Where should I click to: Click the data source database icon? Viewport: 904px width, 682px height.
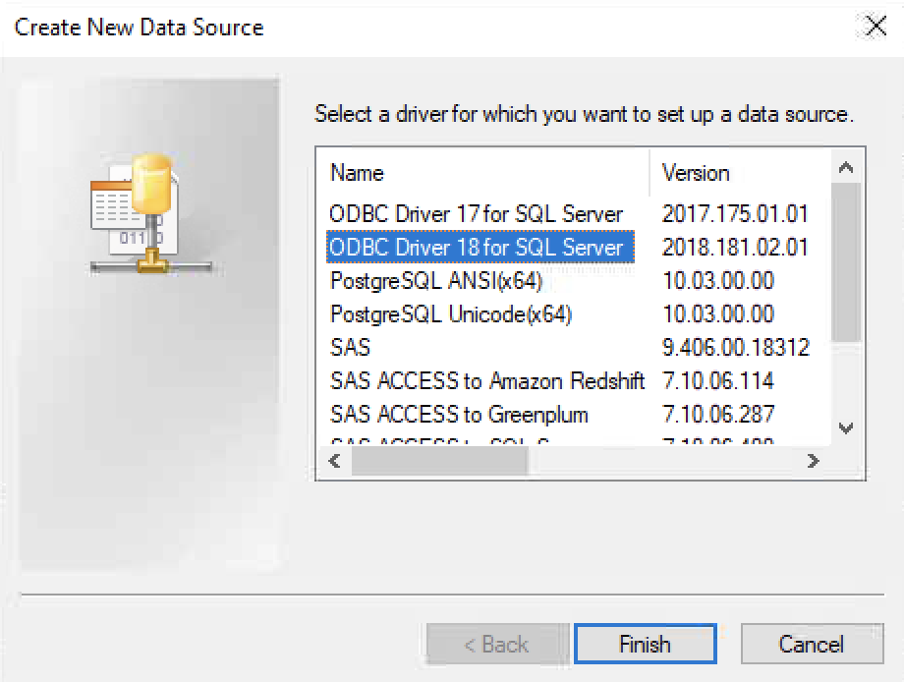(151, 213)
